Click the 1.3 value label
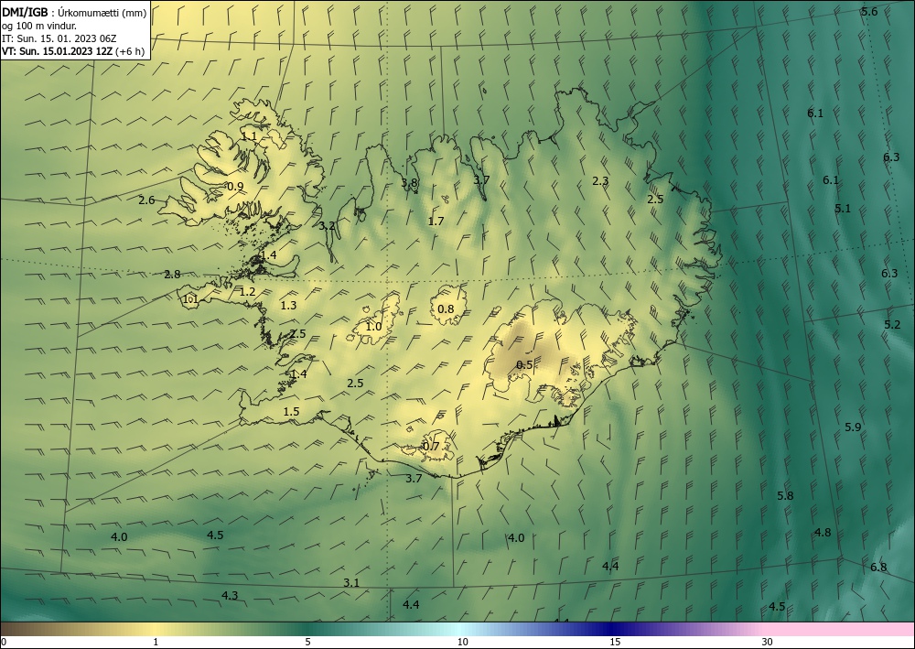 (x=288, y=305)
